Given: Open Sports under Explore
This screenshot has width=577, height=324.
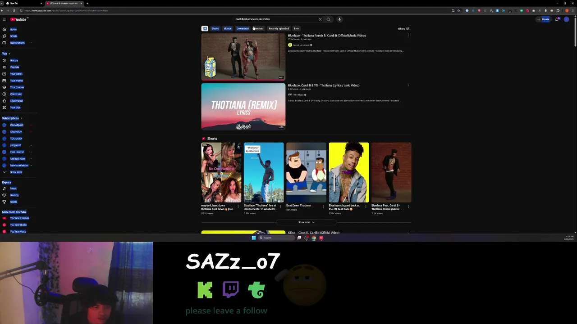Looking at the screenshot, I should click(14, 202).
